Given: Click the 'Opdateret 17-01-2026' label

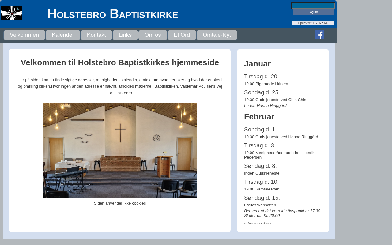Looking at the screenshot, I should pos(313,23).
